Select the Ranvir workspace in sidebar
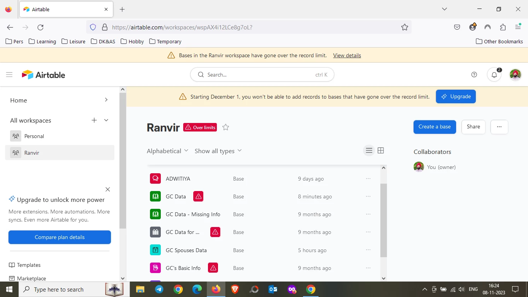Image resolution: width=528 pixels, height=297 pixels. tap(60, 152)
